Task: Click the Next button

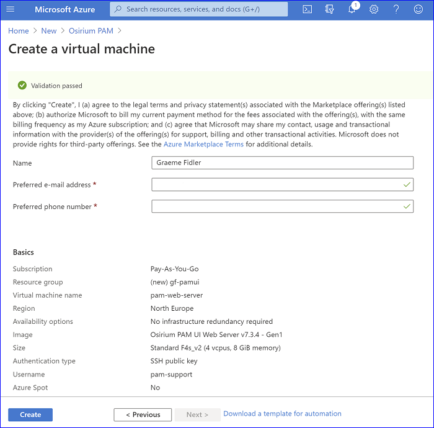Action: tap(197, 414)
